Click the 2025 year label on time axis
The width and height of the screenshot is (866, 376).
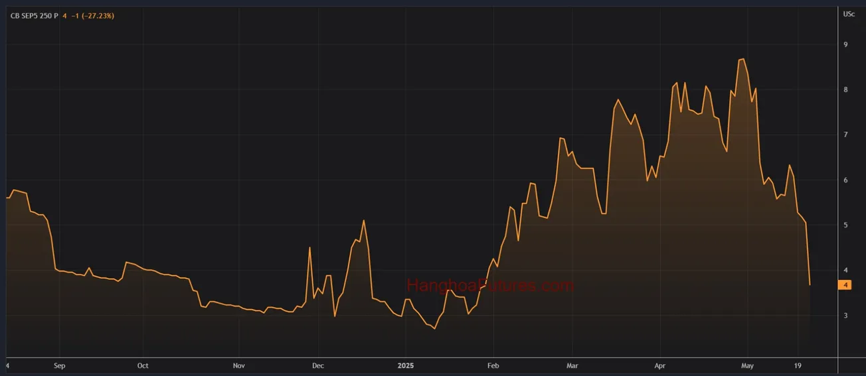(x=406, y=365)
